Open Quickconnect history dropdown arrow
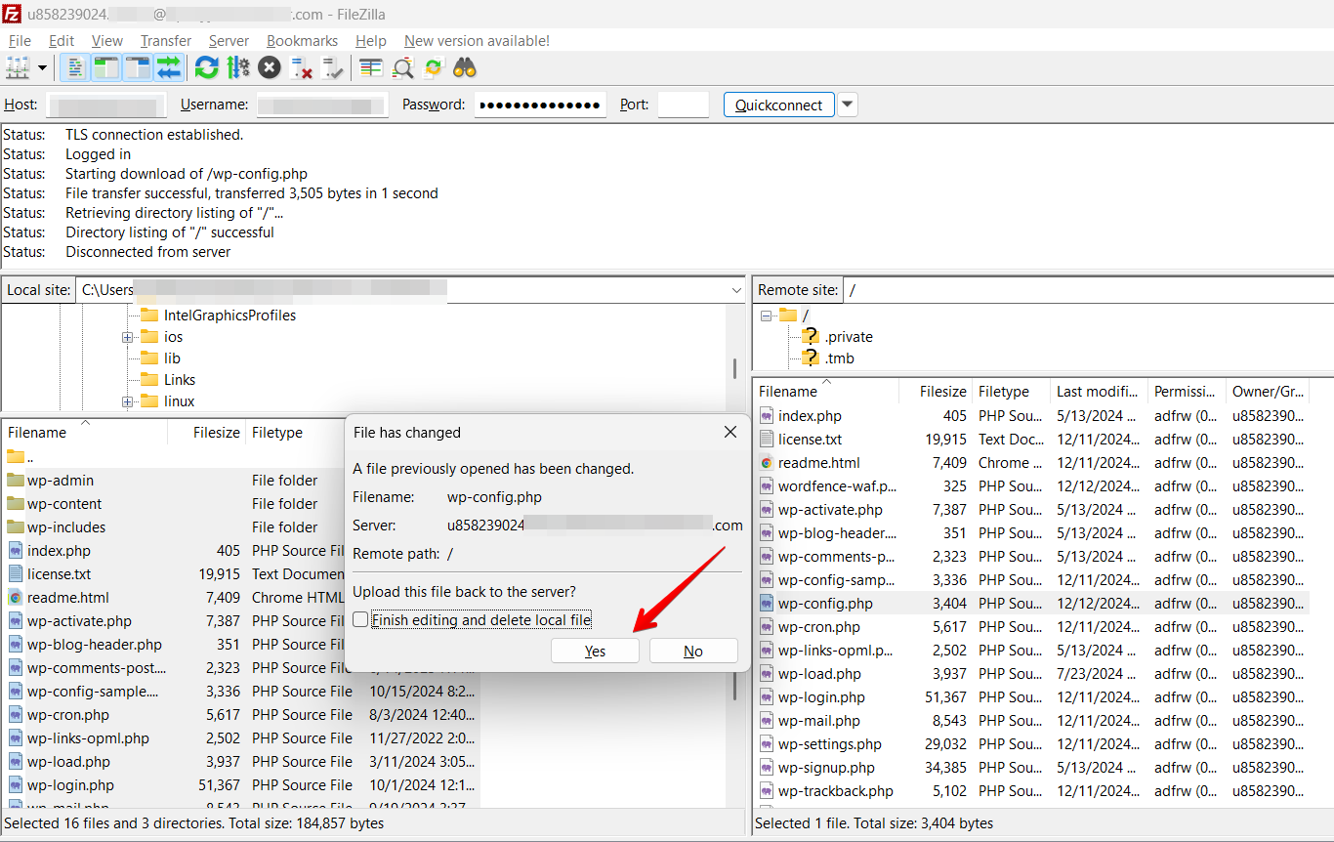The width and height of the screenshot is (1334, 842). point(848,105)
